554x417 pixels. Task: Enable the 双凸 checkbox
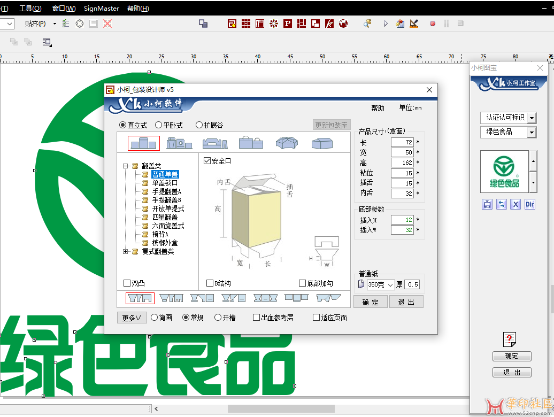[x=127, y=283]
